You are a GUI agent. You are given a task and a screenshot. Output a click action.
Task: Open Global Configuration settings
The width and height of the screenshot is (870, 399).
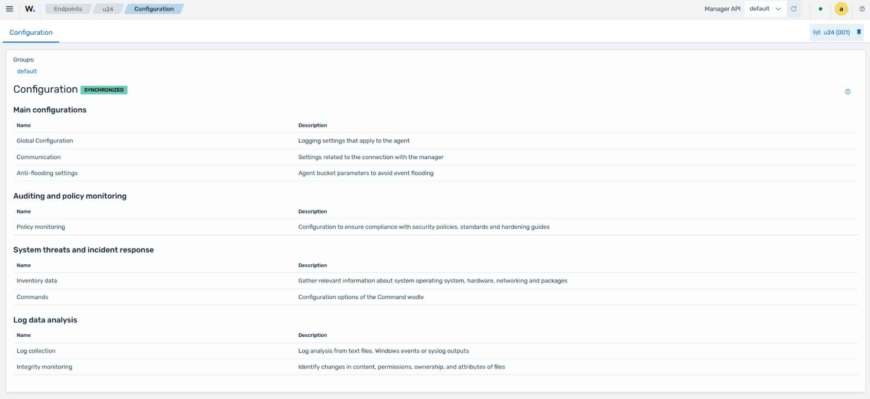click(x=436, y=141)
